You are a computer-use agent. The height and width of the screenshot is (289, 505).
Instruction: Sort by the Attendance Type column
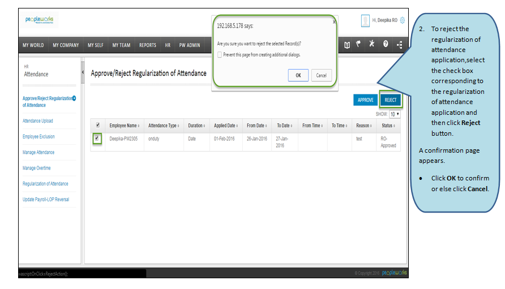[x=164, y=126]
